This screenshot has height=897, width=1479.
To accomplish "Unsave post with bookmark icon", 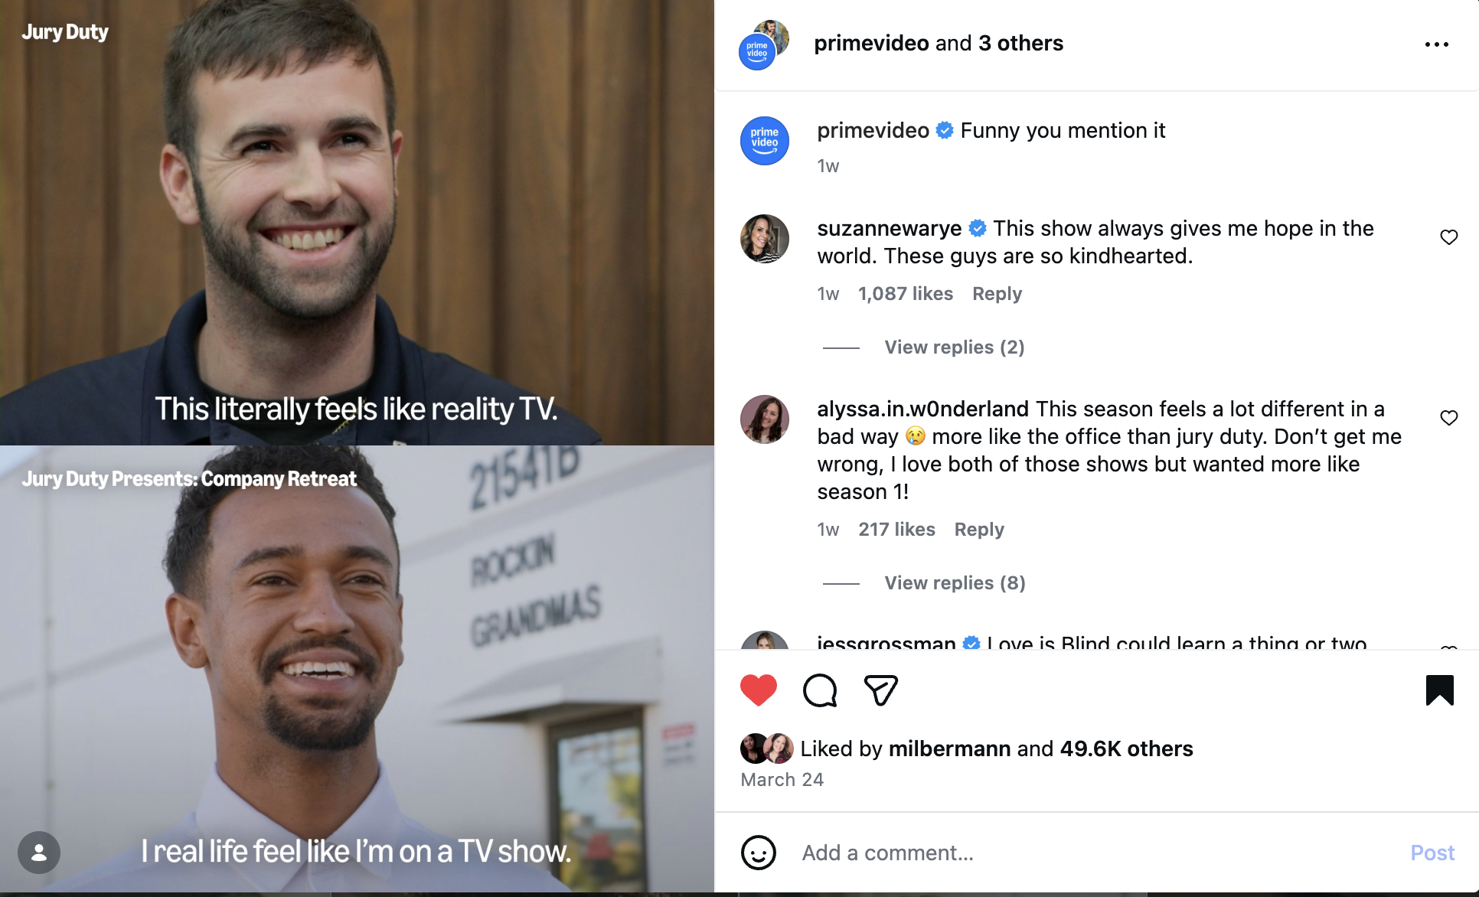I will (1439, 690).
